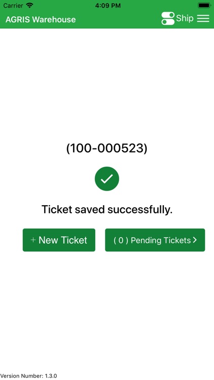Click the Carrier label in status bar
The height and width of the screenshot is (380, 214).
point(13,6)
